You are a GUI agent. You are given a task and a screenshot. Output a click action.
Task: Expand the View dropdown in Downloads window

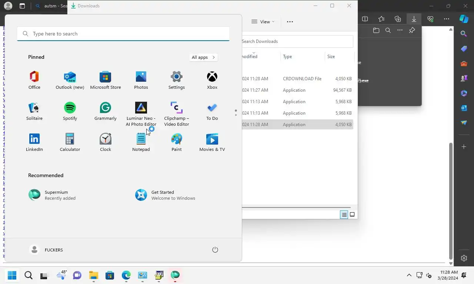coord(263,22)
